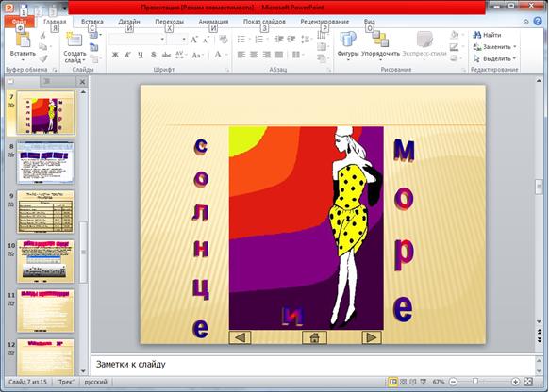Click the Создать слайд button

click(75, 47)
